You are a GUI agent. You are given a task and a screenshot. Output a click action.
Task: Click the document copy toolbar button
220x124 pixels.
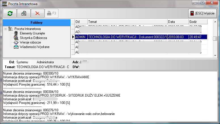coord(24,13)
